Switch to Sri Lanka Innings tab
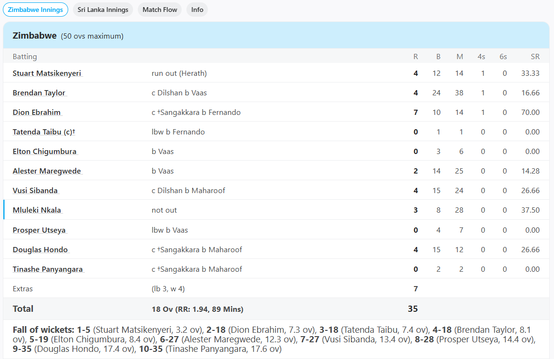The width and height of the screenshot is (554, 359). point(103,10)
